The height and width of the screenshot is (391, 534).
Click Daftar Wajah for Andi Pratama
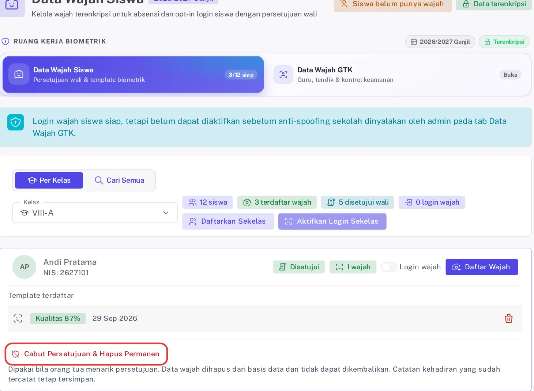pos(482,267)
